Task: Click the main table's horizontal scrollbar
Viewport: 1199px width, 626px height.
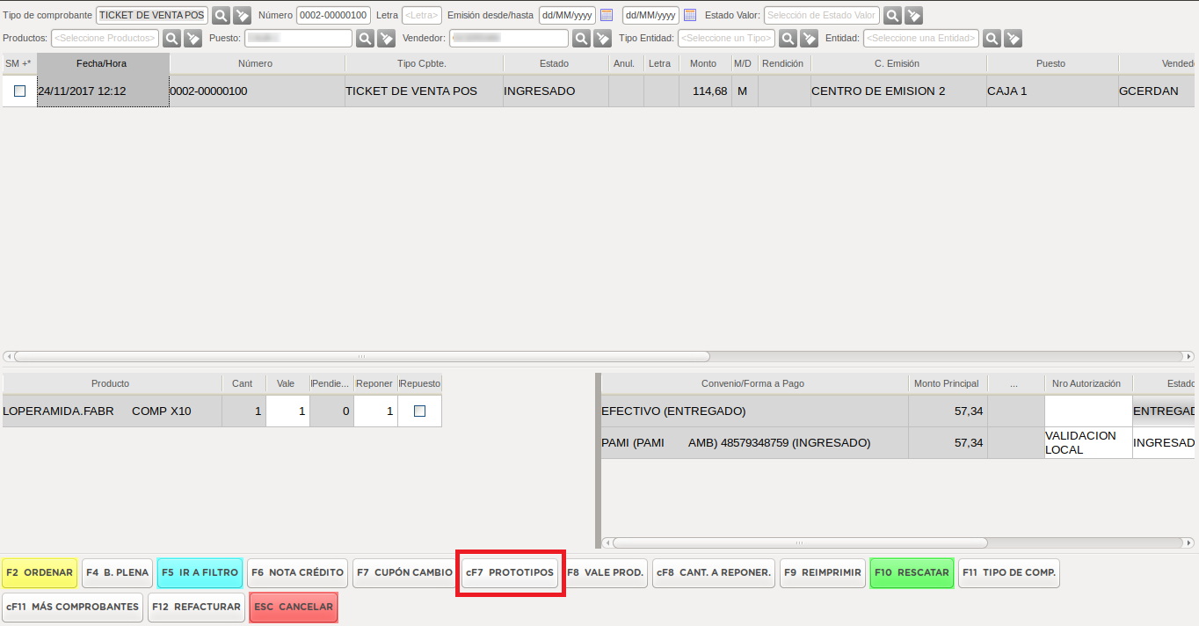Action: (360, 357)
